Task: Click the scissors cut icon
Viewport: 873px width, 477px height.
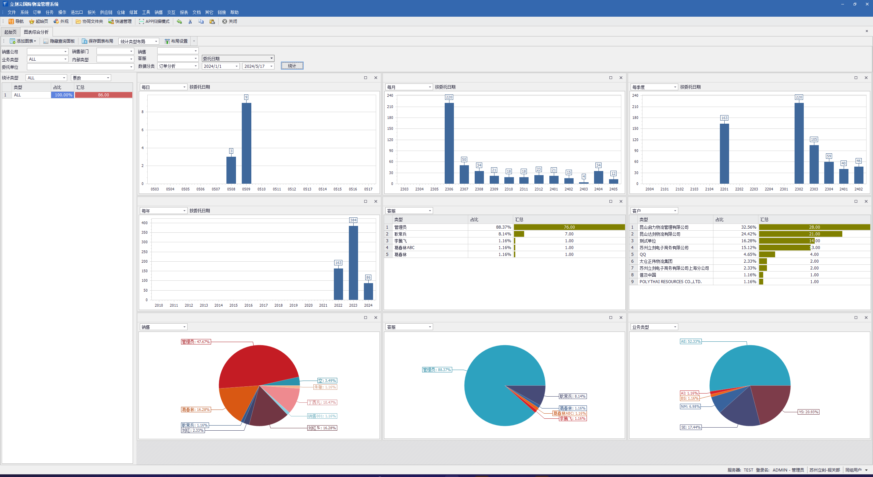Action: coord(190,21)
